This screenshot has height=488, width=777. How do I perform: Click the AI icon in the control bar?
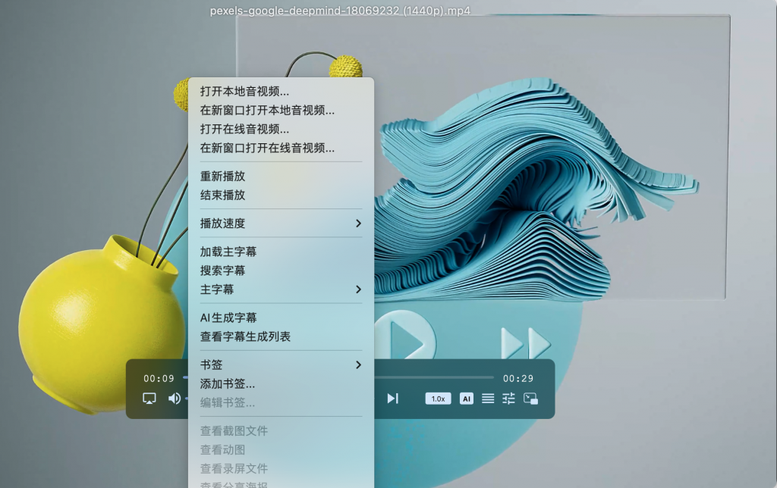(467, 398)
